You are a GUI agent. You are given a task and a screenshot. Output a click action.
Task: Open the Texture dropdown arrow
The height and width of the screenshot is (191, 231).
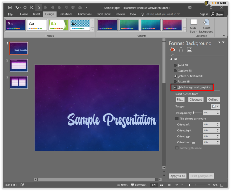pos(218,106)
